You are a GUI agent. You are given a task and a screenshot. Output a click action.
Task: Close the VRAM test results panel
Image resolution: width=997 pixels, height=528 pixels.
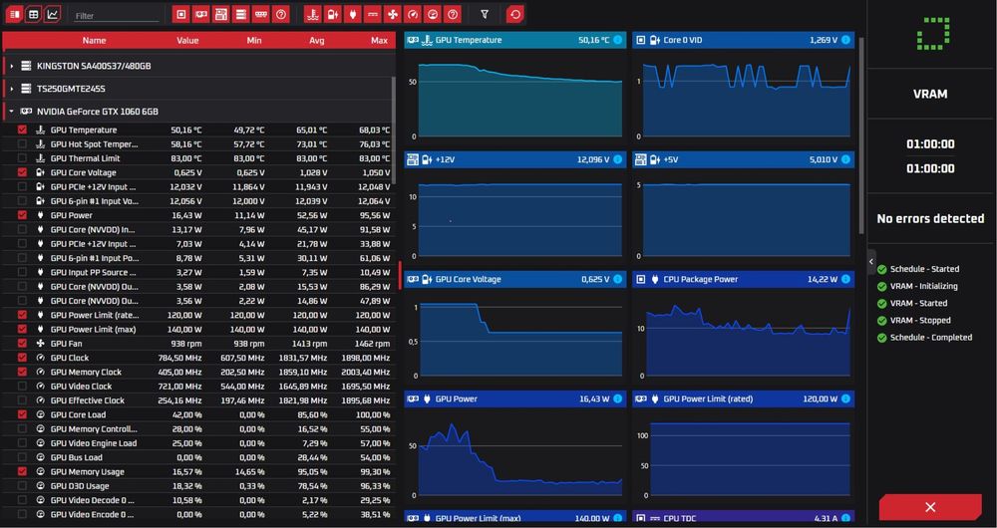pyautogui.click(x=930, y=507)
